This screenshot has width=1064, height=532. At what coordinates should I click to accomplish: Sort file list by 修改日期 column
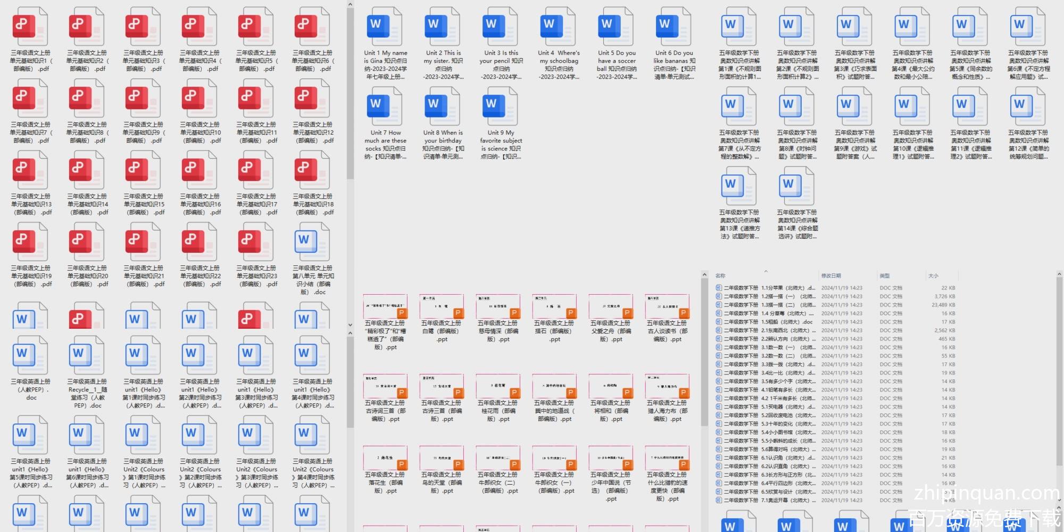pyautogui.click(x=830, y=276)
